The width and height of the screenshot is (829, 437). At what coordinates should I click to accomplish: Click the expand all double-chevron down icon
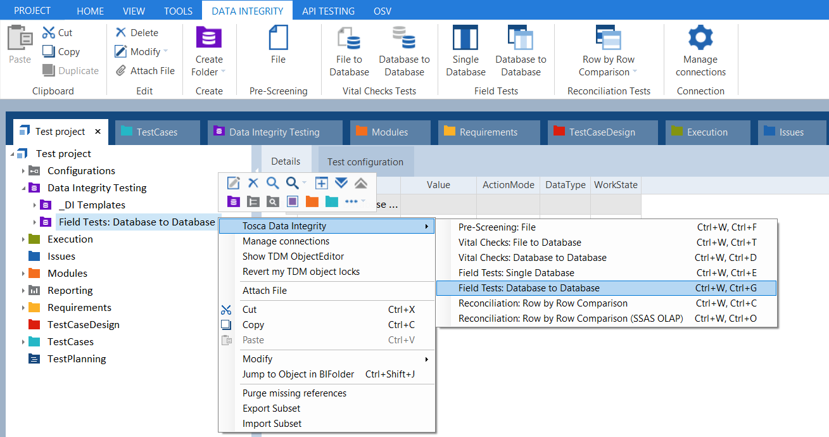pos(341,183)
